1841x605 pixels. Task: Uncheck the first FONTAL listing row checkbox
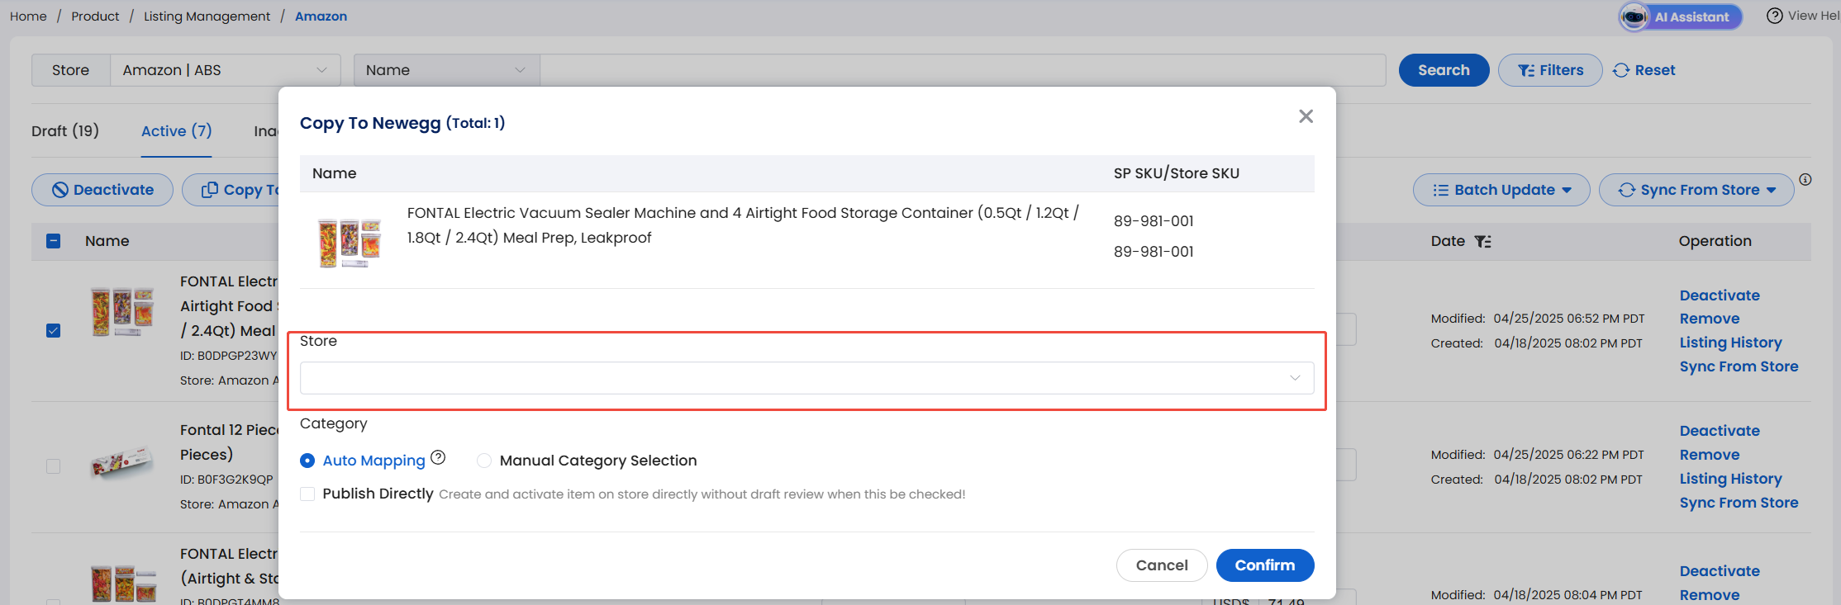click(x=54, y=331)
